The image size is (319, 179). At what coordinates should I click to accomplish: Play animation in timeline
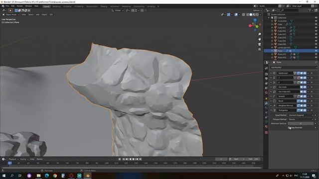(x=134, y=159)
